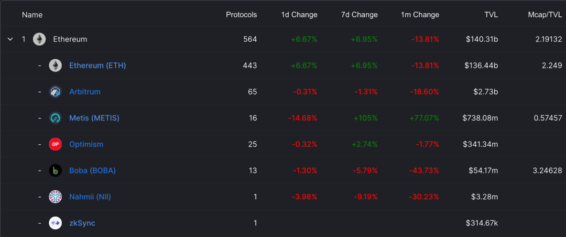
Task: Click the zkSync logo icon
Action: point(55,223)
